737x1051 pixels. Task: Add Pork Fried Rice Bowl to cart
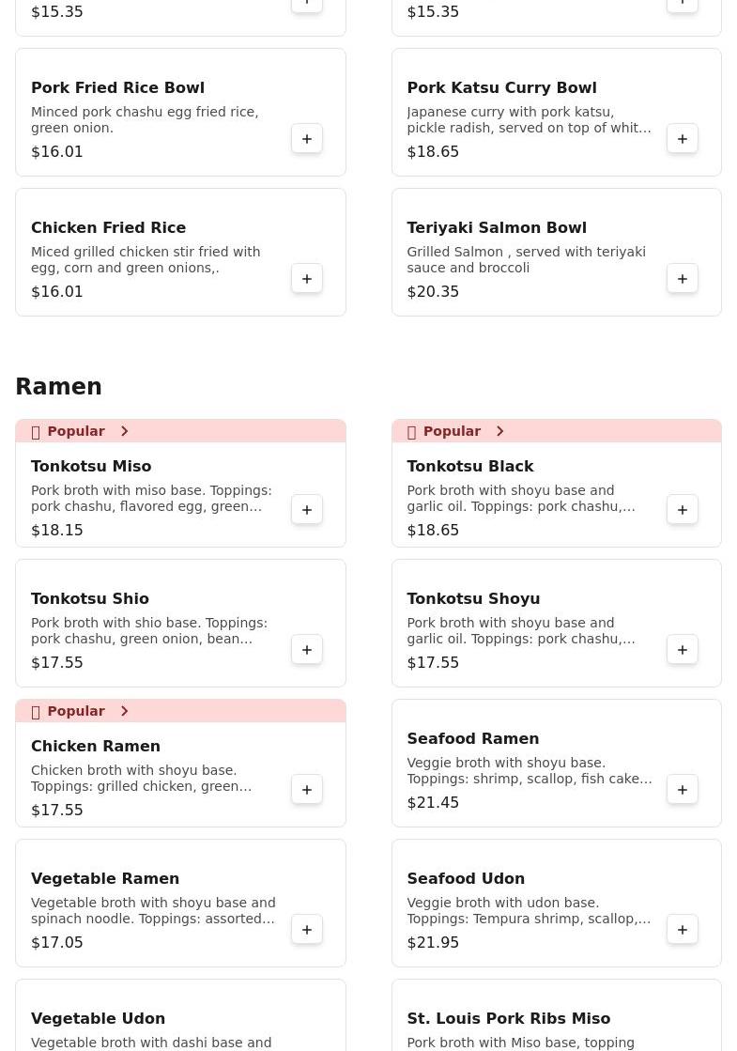click(307, 139)
